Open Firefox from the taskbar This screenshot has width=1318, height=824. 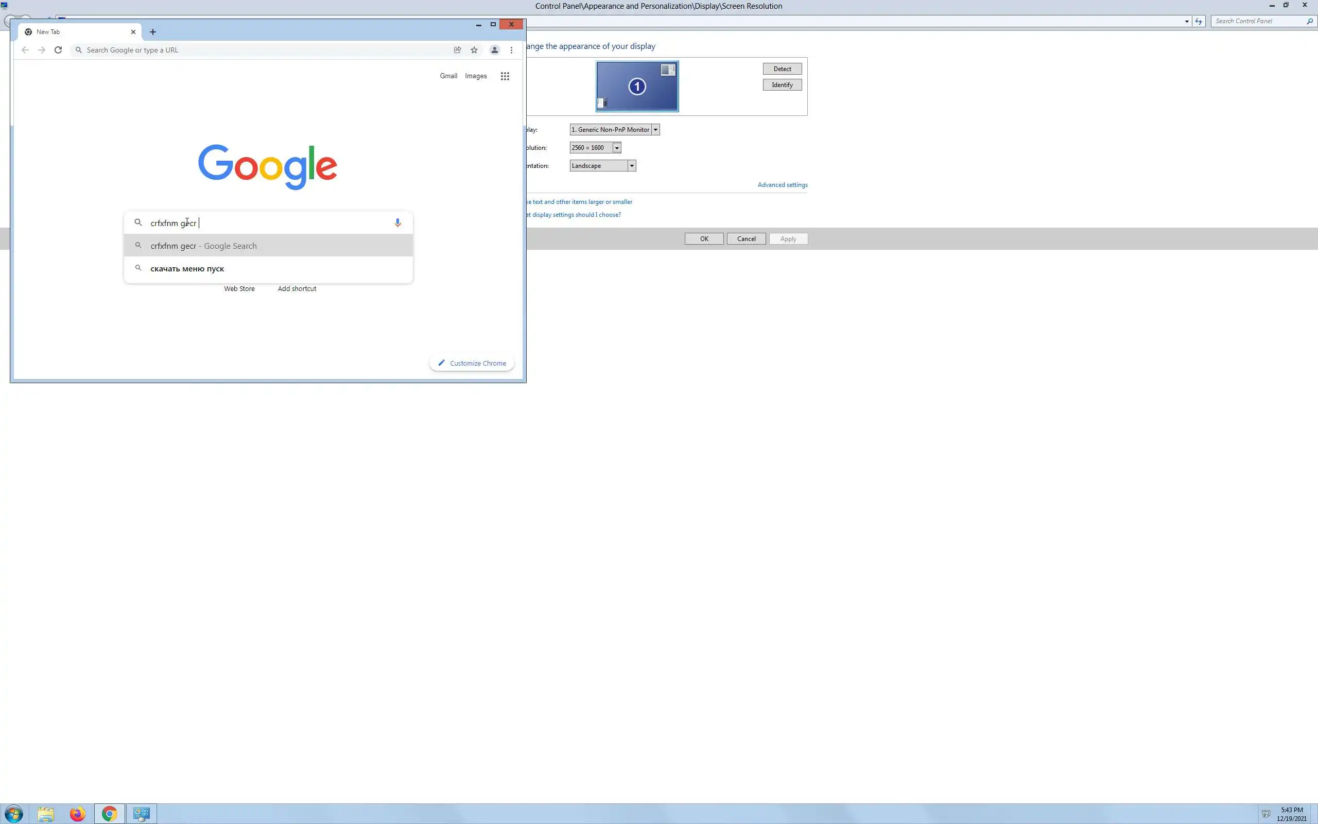77,814
